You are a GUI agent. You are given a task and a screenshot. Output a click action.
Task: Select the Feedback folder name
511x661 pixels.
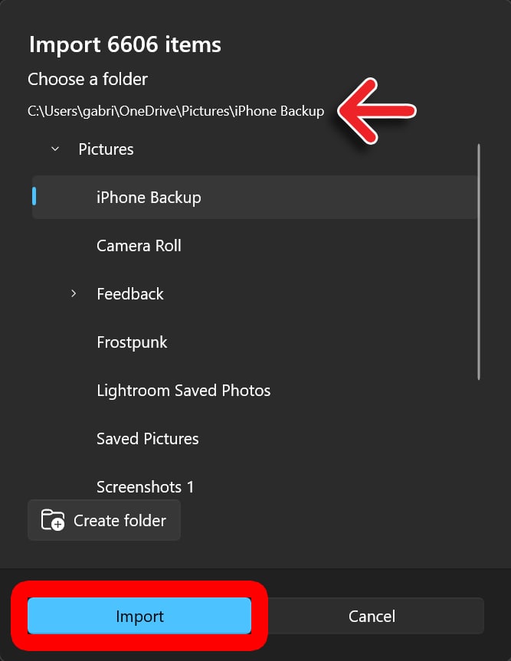pos(130,294)
